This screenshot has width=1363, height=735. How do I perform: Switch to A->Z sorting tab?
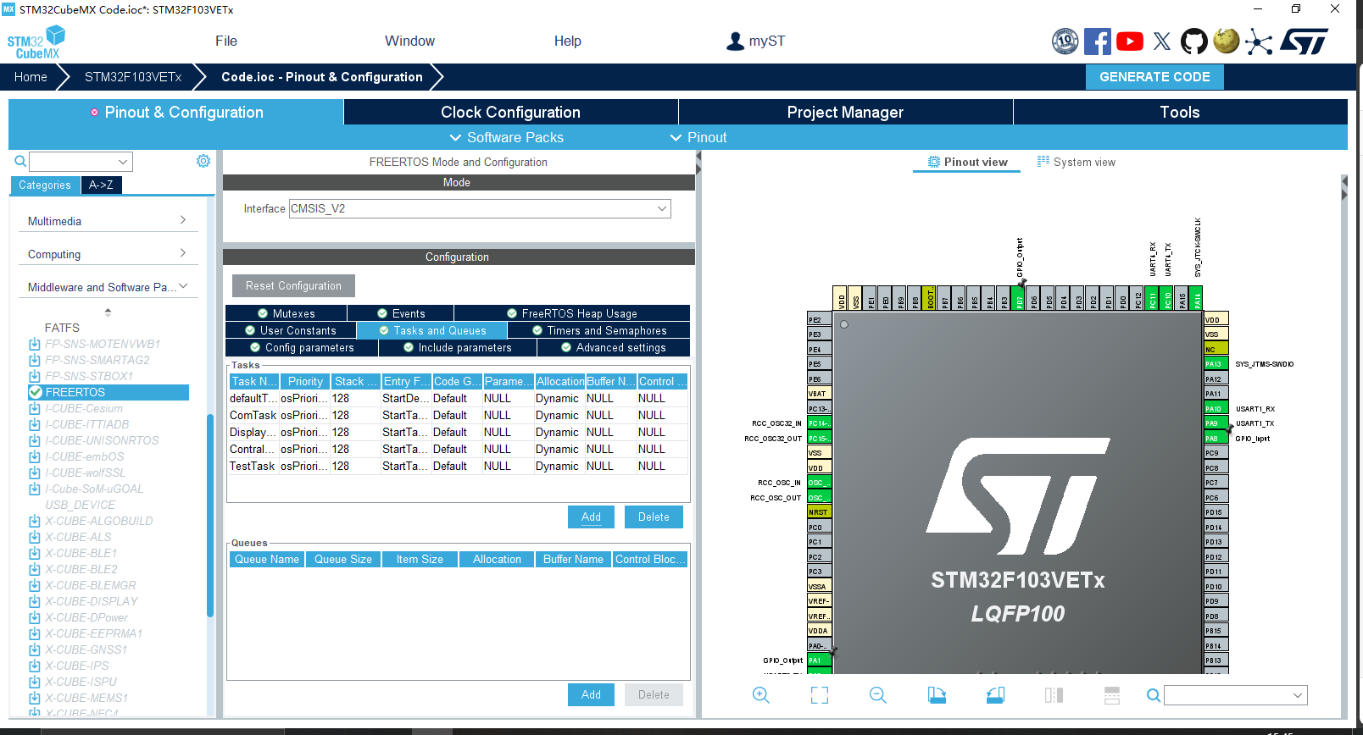(101, 185)
